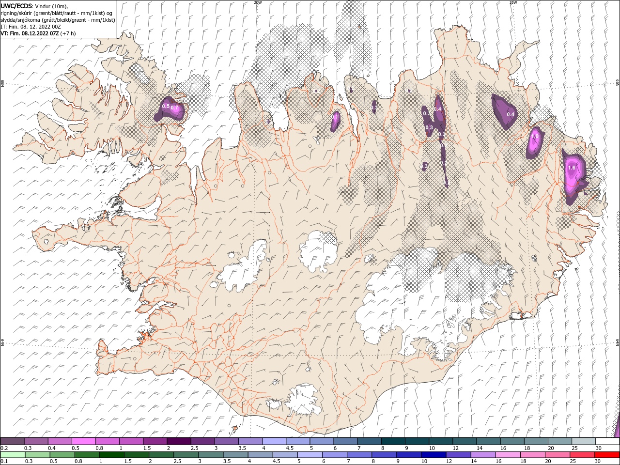Viewport: 620px width, 465px height.
Task: Click the 1.6 snowfall value in the east
Action: pos(571,168)
